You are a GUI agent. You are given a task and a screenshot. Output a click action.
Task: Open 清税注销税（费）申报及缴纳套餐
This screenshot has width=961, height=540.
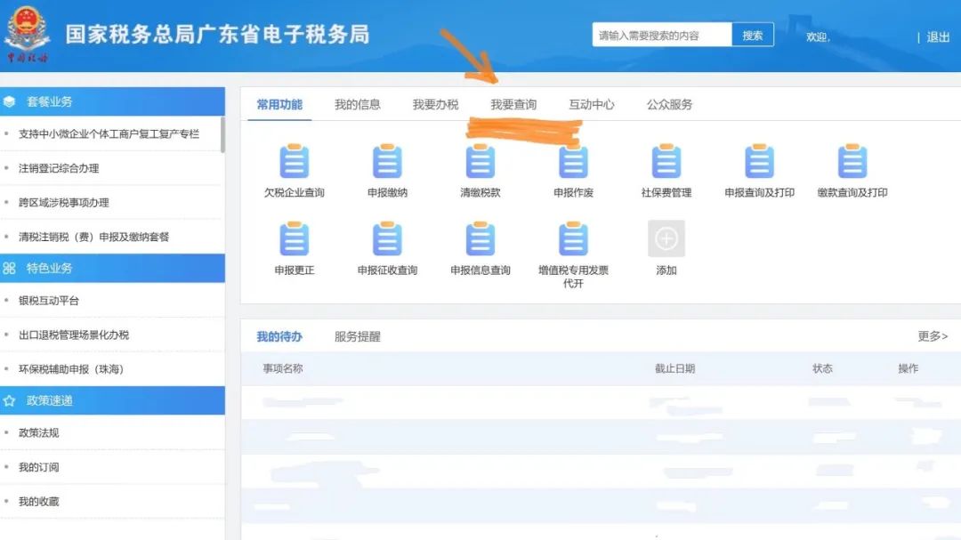tap(93, 237)
